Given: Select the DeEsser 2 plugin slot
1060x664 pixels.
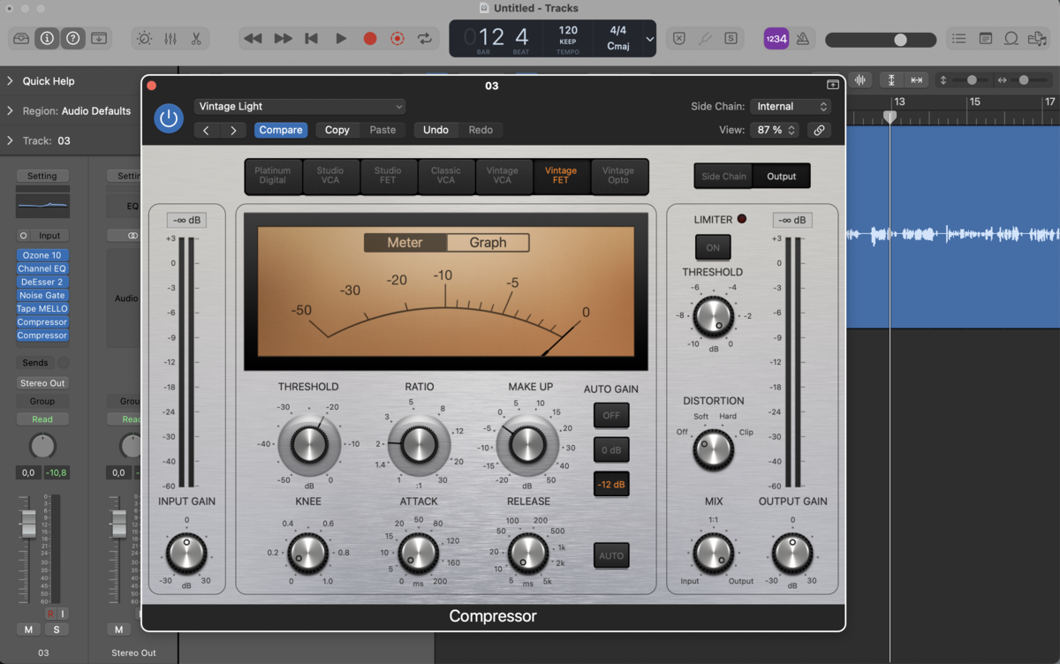Looking at the screenshot, I should [42, 282].
